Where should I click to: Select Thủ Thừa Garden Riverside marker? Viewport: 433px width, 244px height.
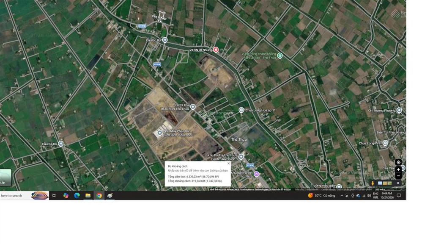tap(241, 157)
